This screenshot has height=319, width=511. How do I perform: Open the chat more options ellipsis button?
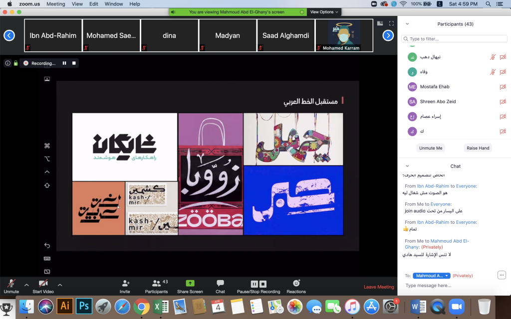tap(502, 275)
